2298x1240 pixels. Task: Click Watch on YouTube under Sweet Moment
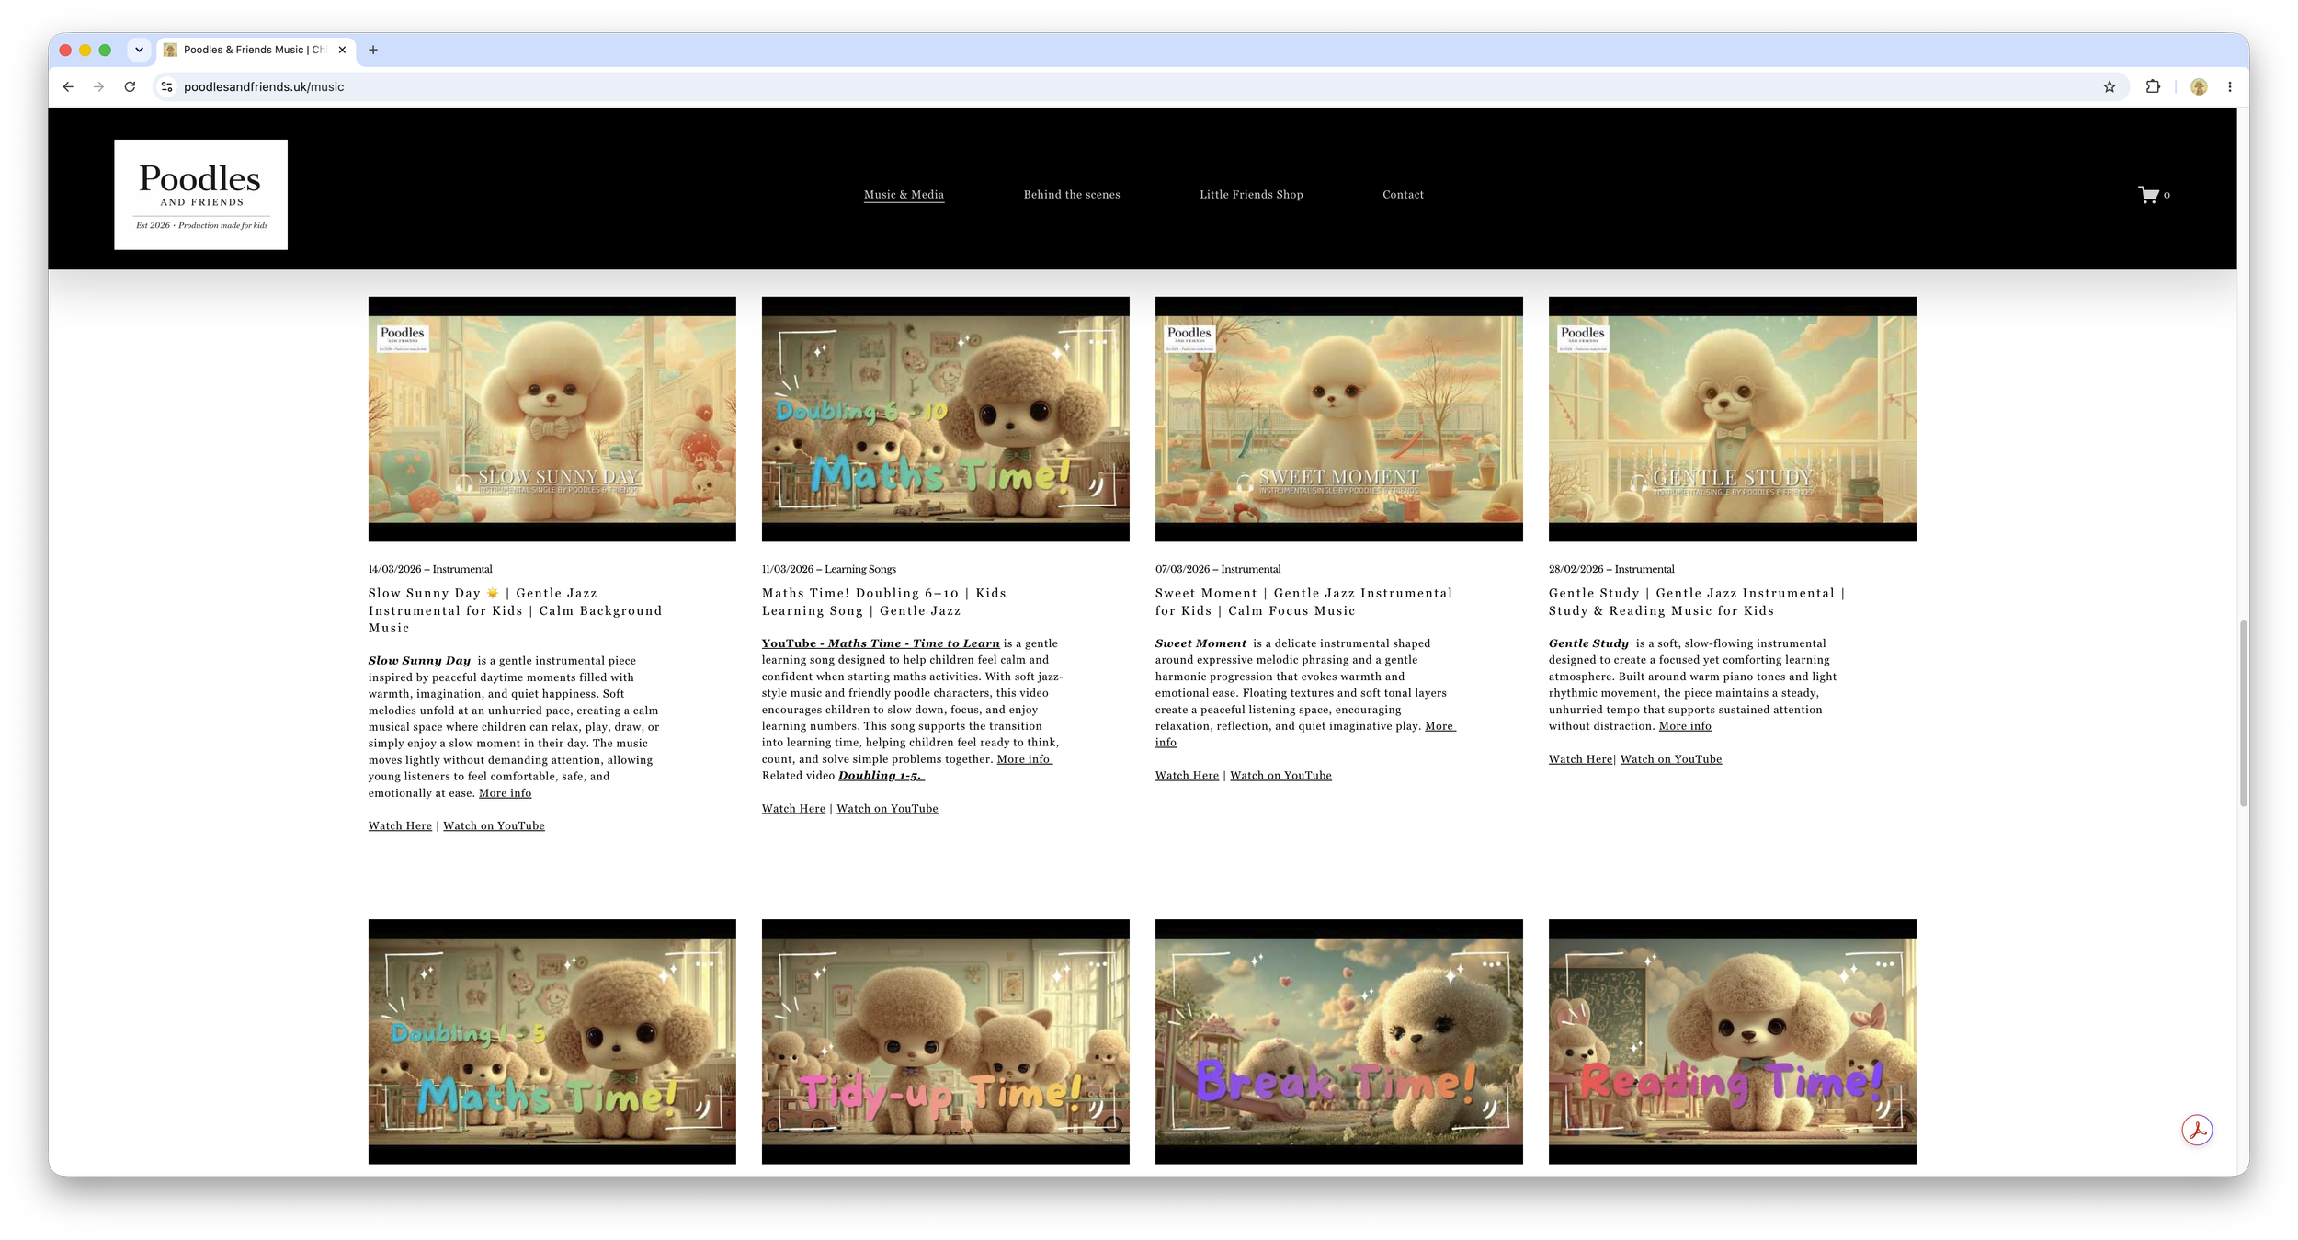point(1280,775)
